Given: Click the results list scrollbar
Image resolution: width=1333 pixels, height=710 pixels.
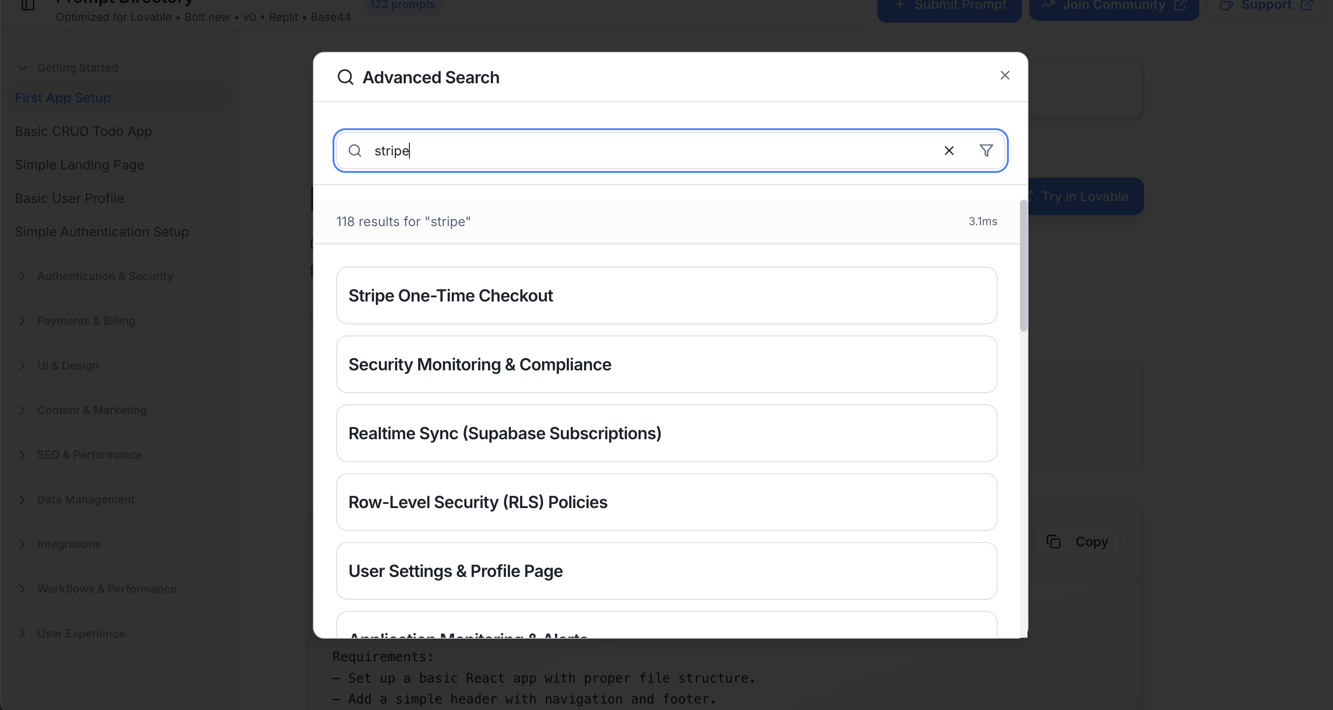Looking at the screenshot, I should (x=1023, y=266).
